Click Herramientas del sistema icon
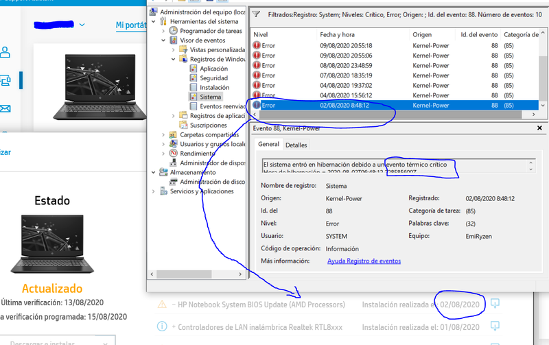This screenshot has height=345, width=549. tap(163, 21)
